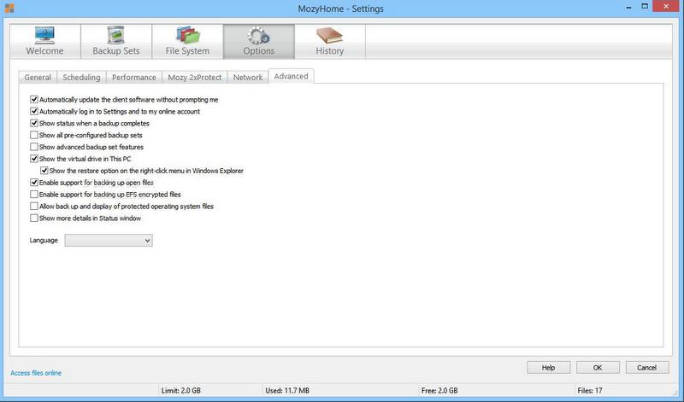Disable support for backing up open files

(x=34, y=183)
